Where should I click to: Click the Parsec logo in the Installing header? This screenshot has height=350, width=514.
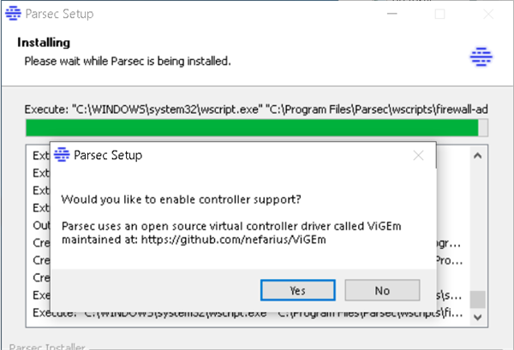480,56
